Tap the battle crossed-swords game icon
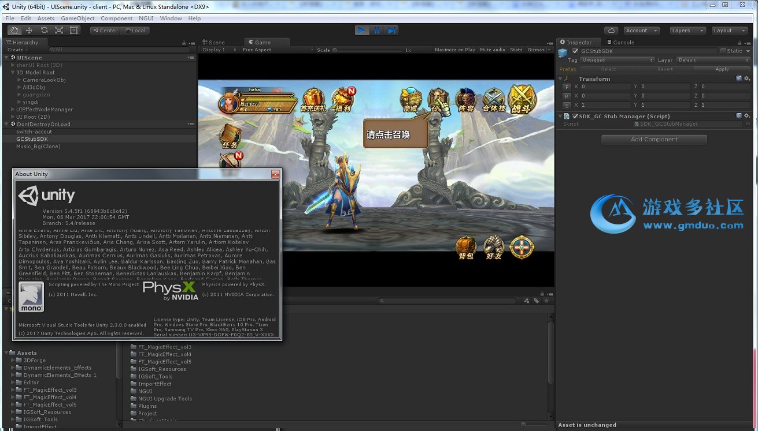This screenshot has width=758, height=431. click(x=522, y=99)
